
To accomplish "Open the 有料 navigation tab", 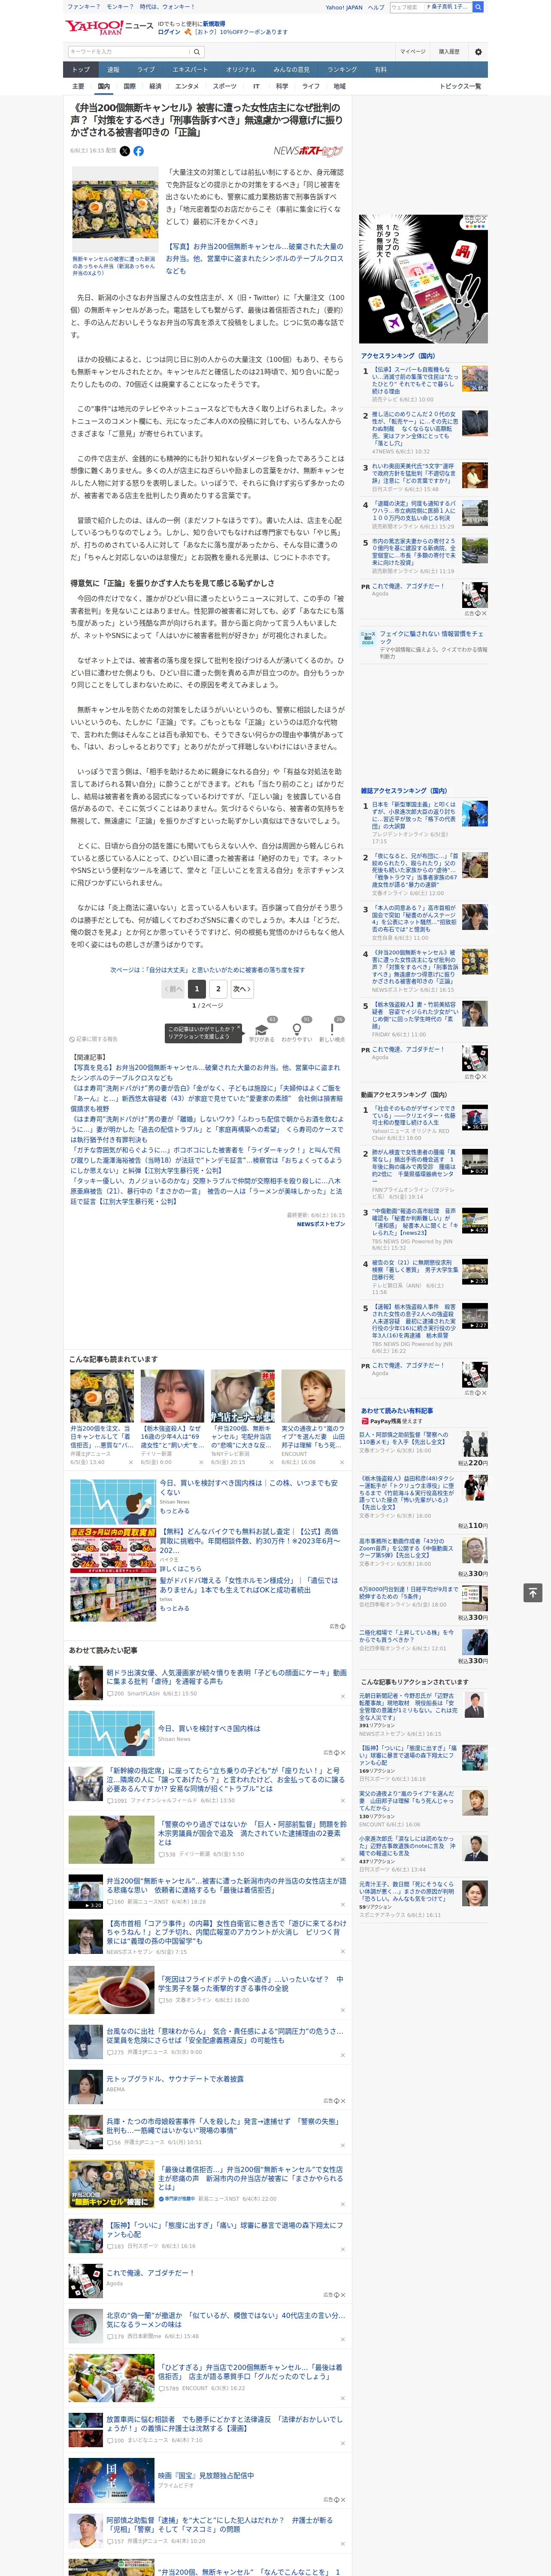I will click(x=380, y=70).
